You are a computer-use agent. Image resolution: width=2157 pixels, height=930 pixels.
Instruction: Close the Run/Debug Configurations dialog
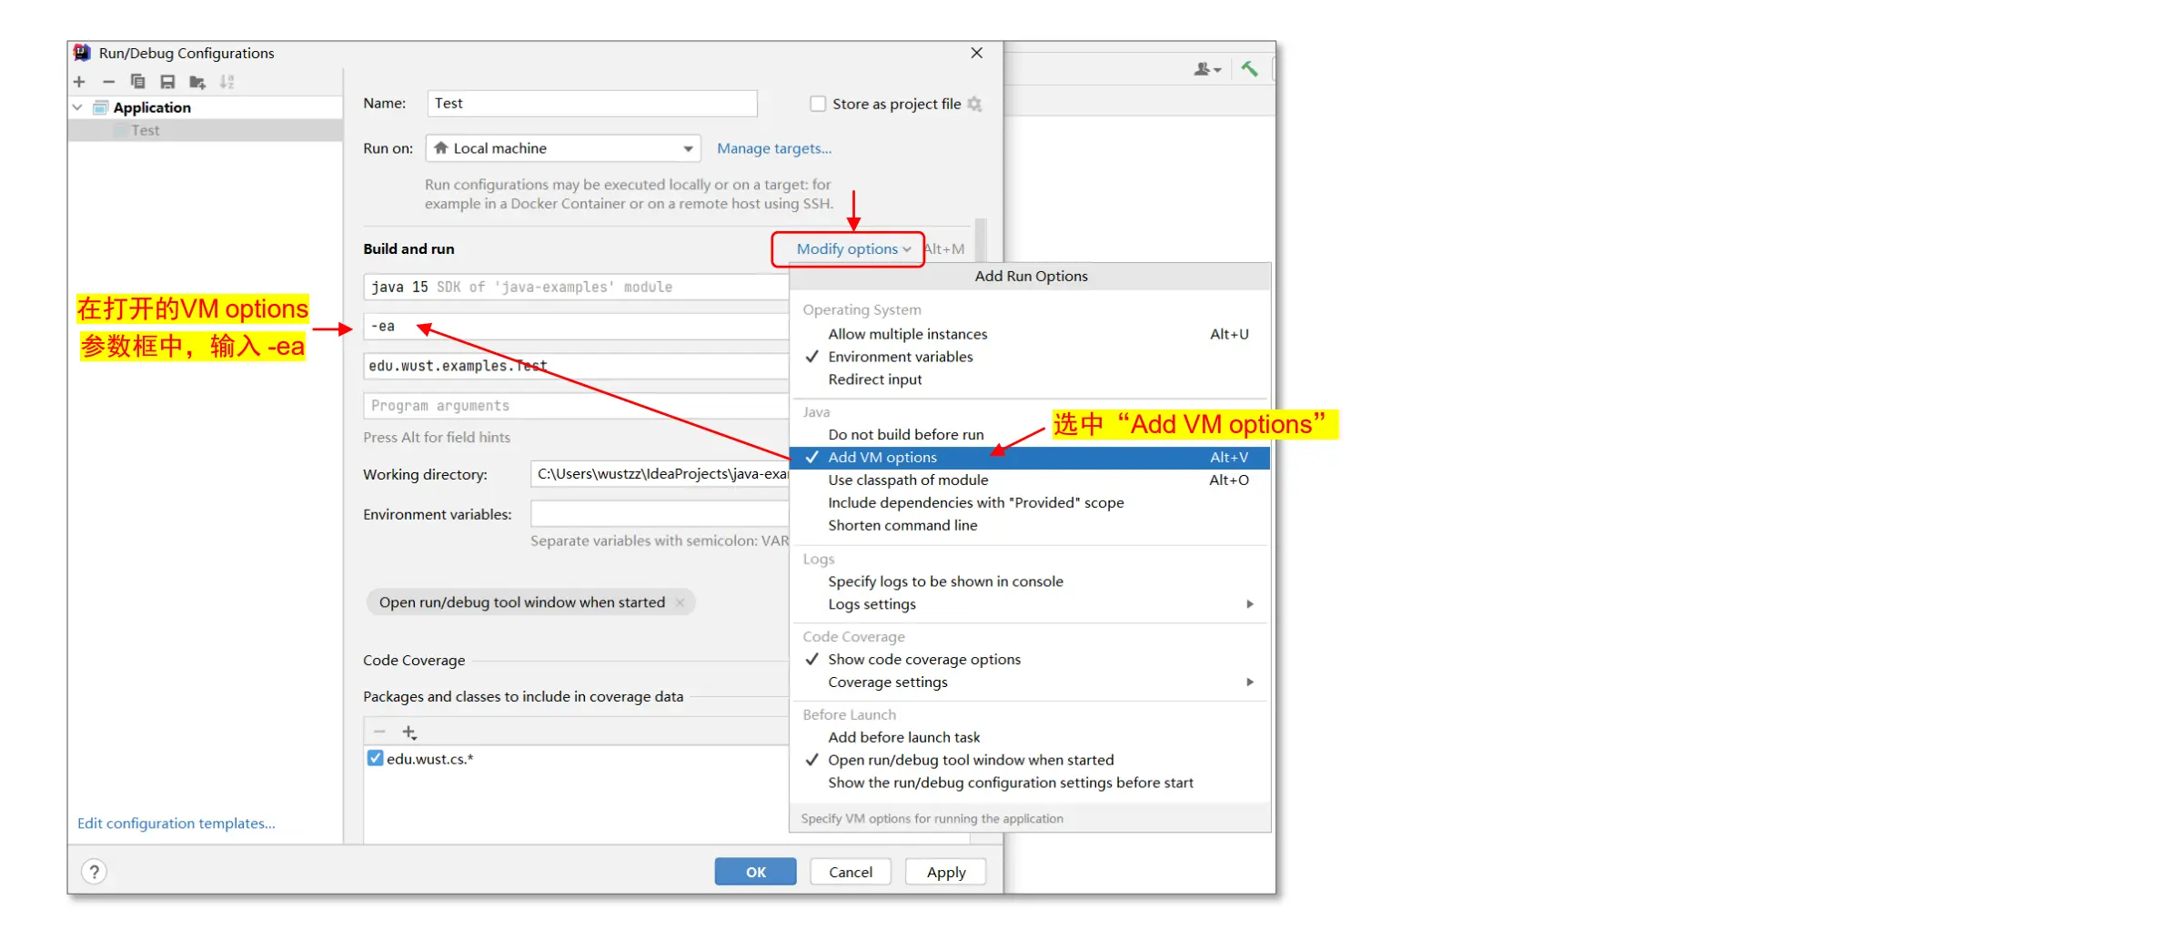click(976, 53)
